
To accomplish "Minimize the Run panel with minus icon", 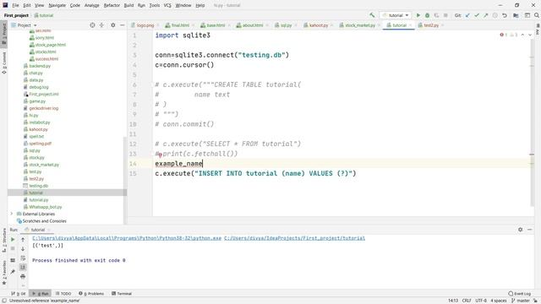I will (530, 230).
